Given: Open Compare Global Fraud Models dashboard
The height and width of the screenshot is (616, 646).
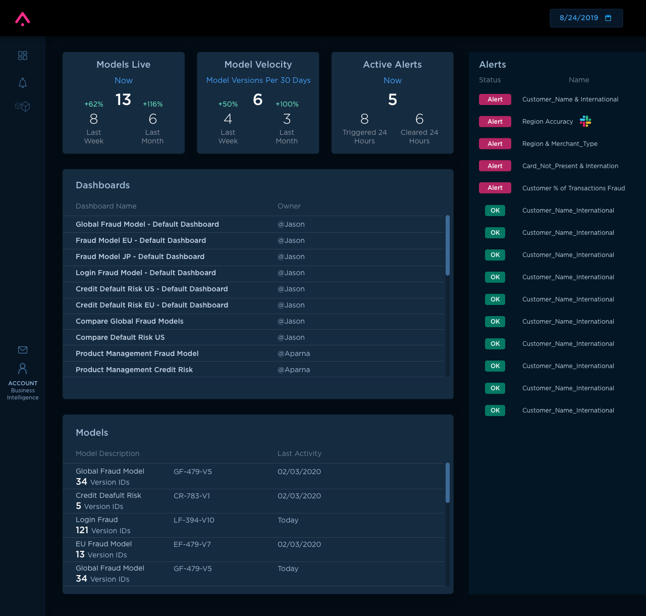Looking at the screenshot, I should [130, 321].
